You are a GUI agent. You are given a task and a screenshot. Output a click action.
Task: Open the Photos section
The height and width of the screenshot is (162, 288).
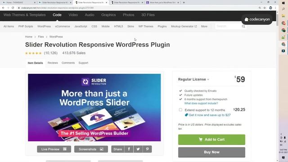coord(129,15)
